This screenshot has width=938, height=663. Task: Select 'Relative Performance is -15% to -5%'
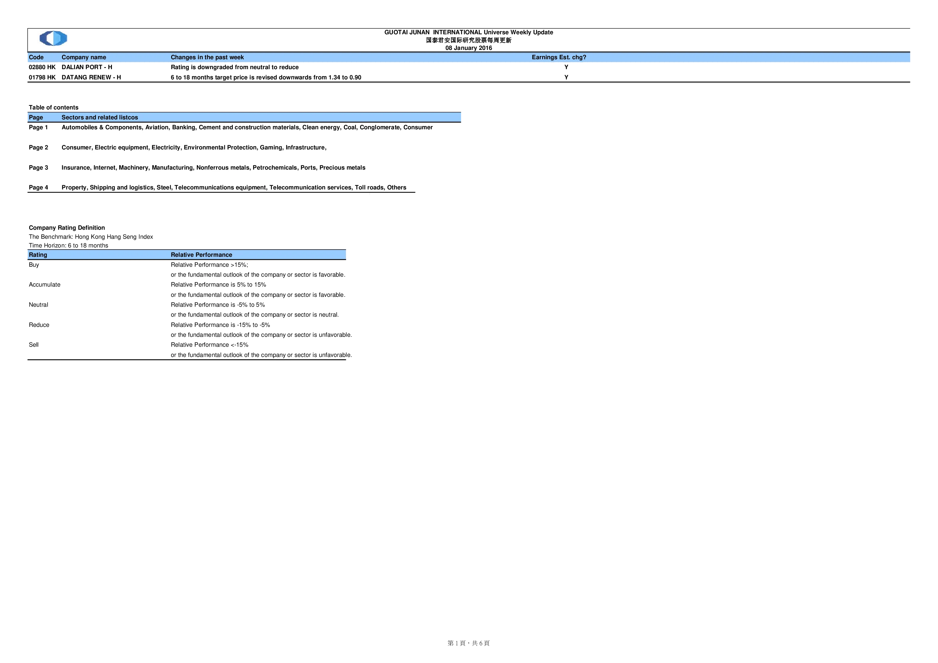pos(220,325)
